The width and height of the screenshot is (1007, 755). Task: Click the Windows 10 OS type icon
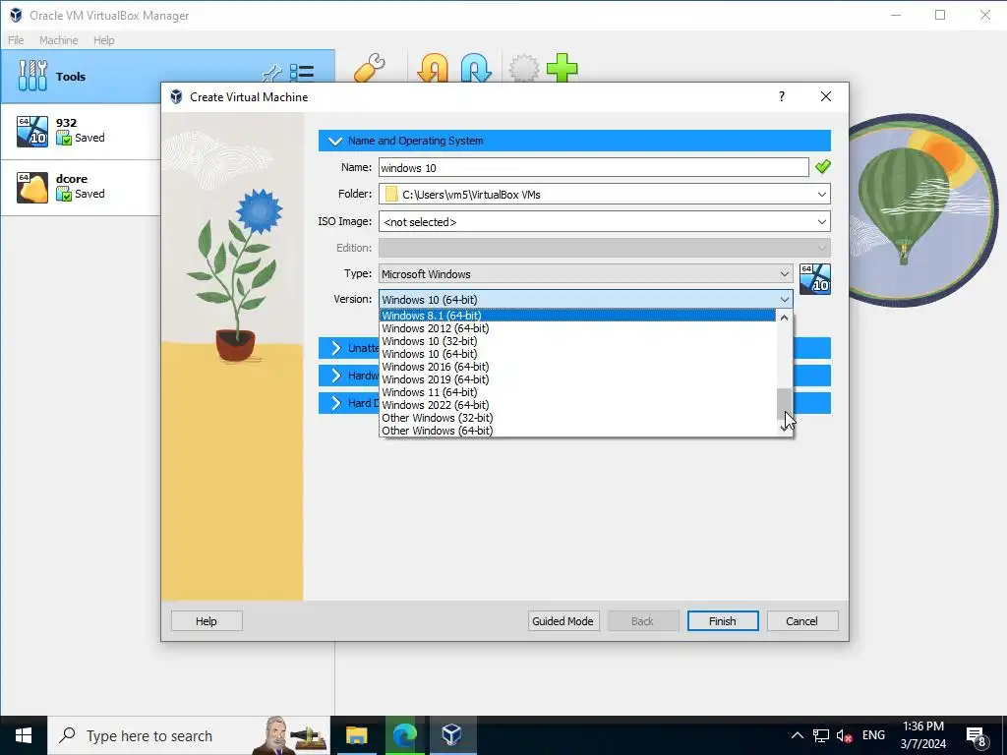point(815,279)
